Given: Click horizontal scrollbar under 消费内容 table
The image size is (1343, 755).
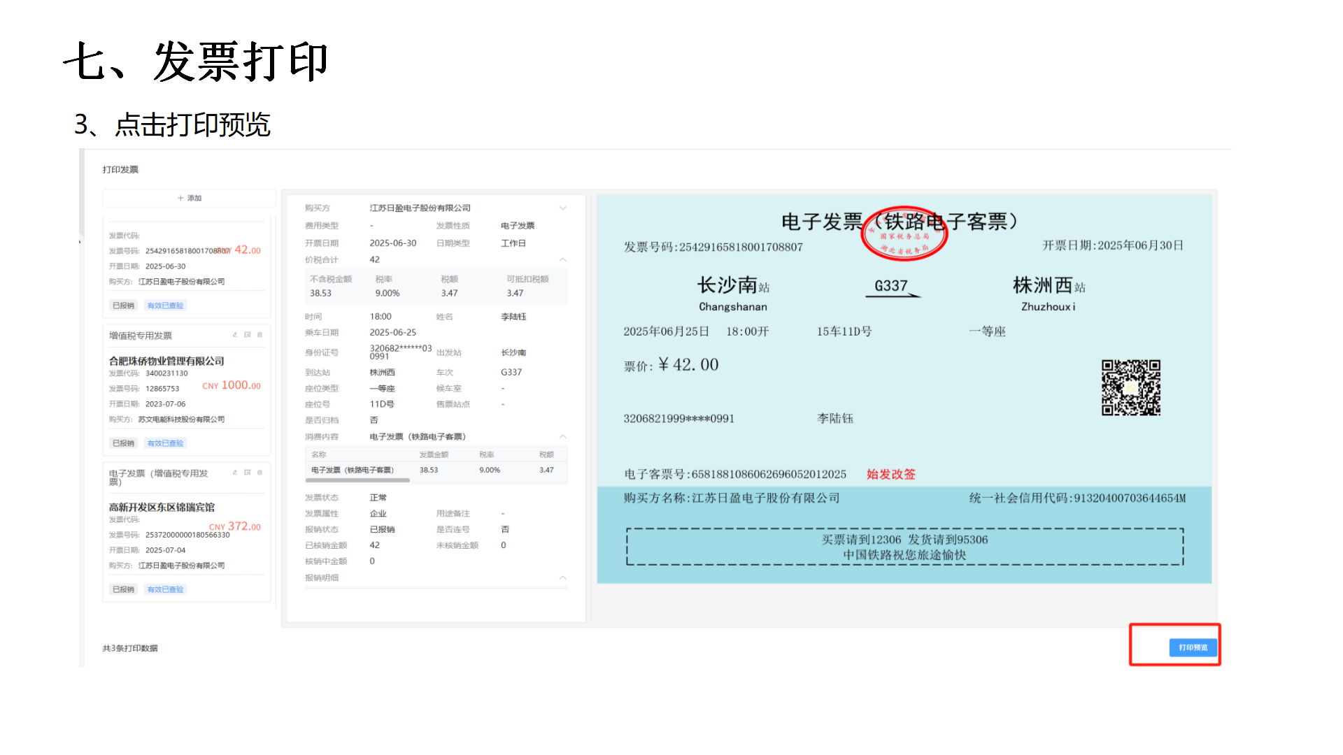Looking at the screenshot, I should [x=357, y=480].
